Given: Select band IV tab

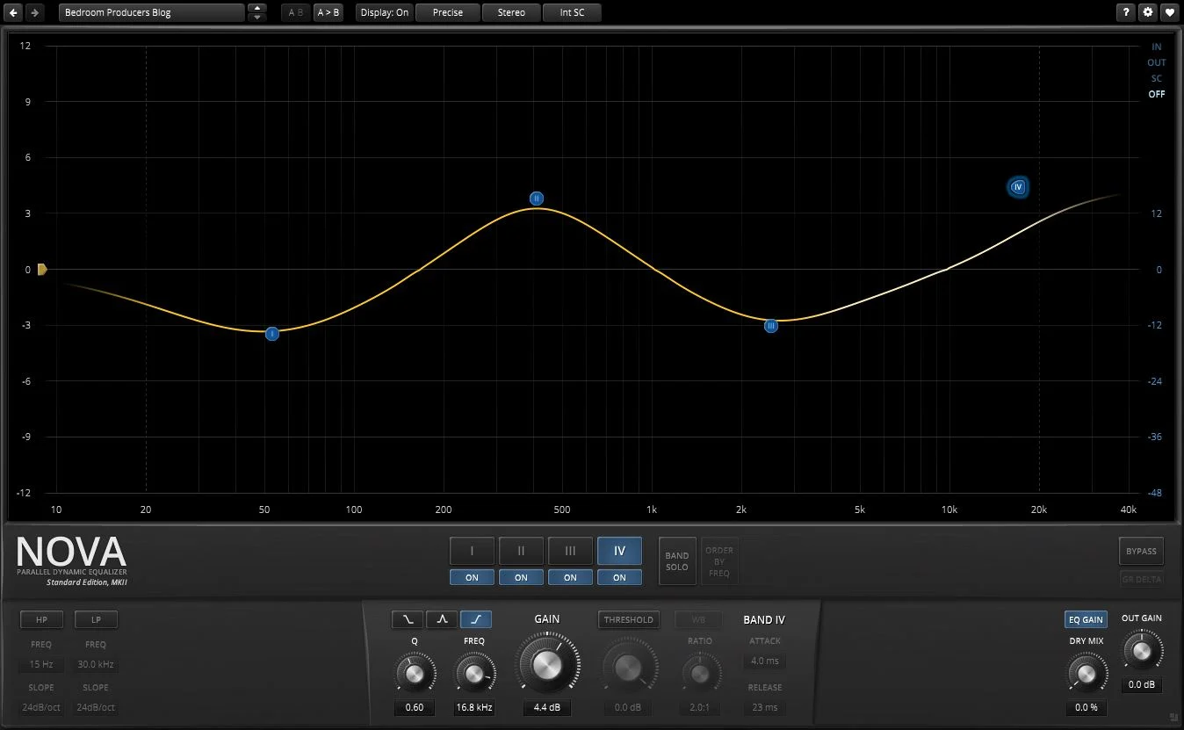Looking at the screenshot, I should 619,551.
